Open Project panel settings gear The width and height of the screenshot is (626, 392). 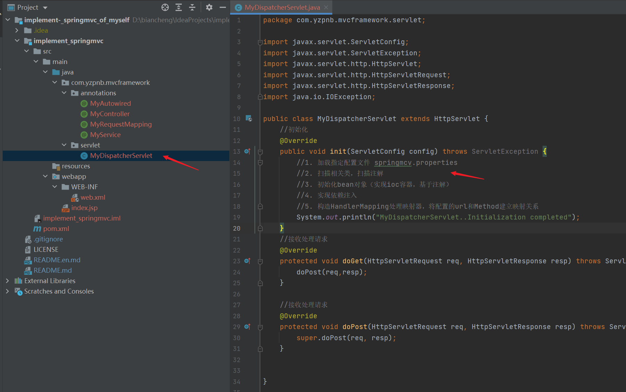pos(209,7)
